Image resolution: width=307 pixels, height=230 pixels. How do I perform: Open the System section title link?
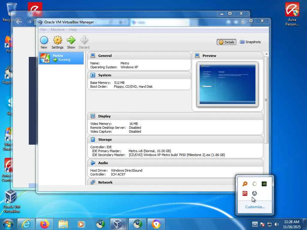click(x=105, y=75)
